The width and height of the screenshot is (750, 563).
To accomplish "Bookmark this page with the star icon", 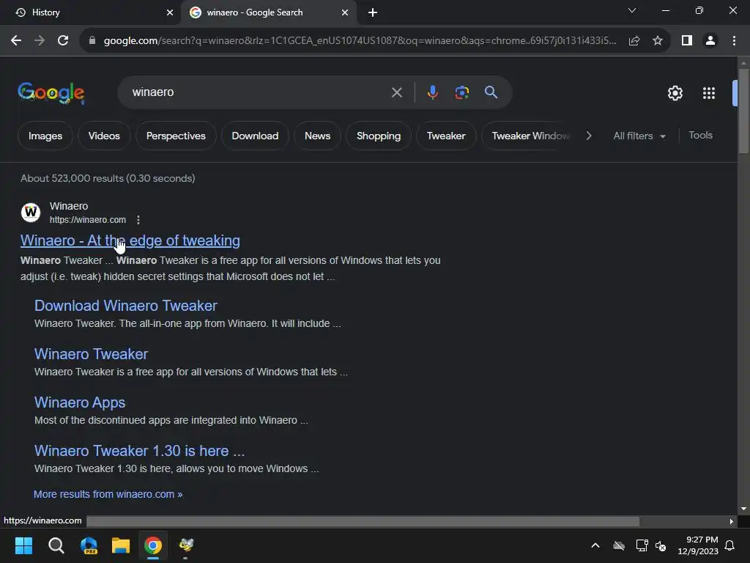I will tap(658, 41).
